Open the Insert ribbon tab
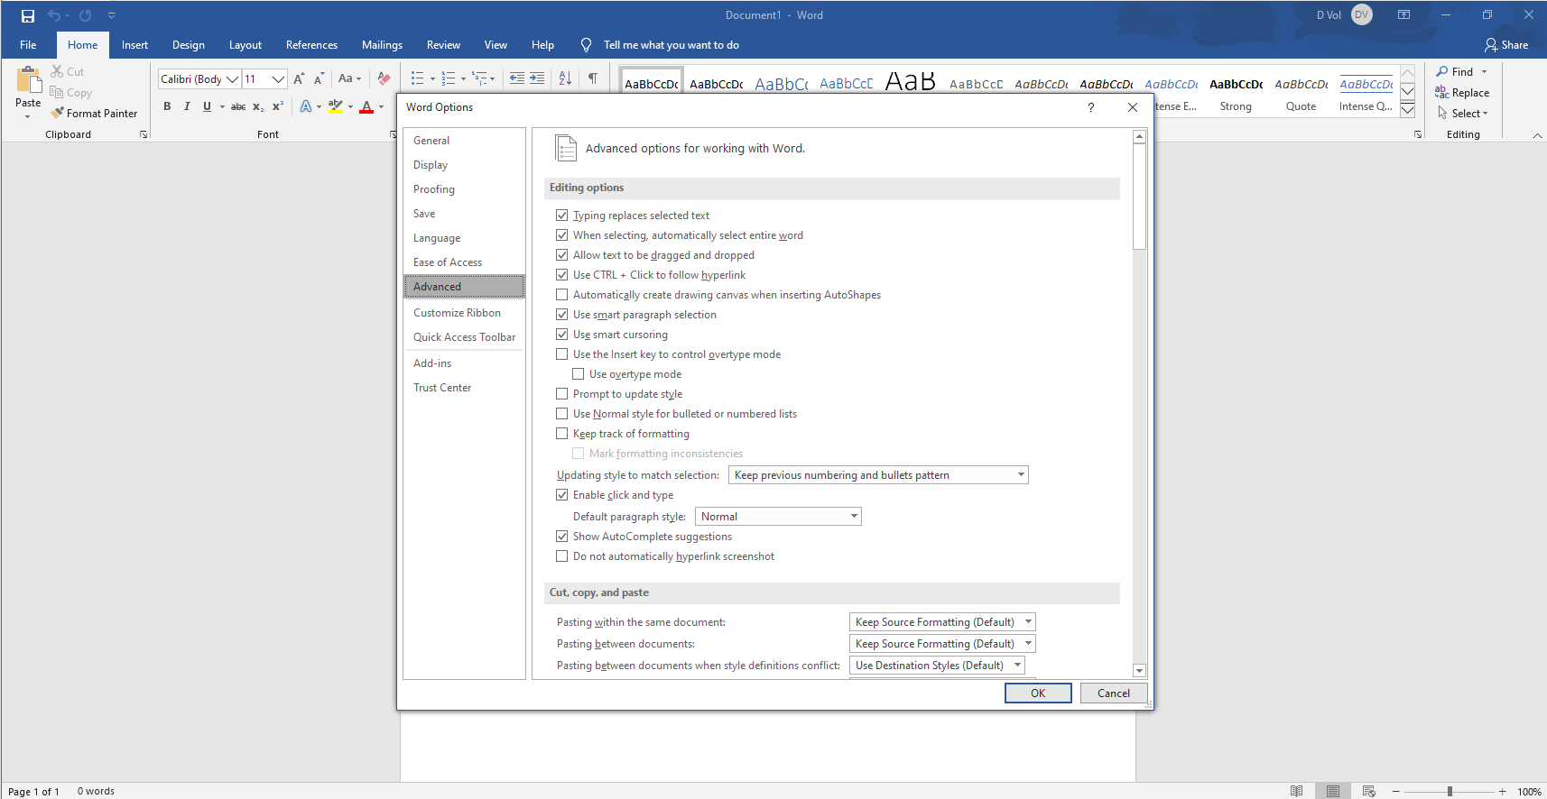The width and height of the screenshot is (1547, 799). point(134,45)
